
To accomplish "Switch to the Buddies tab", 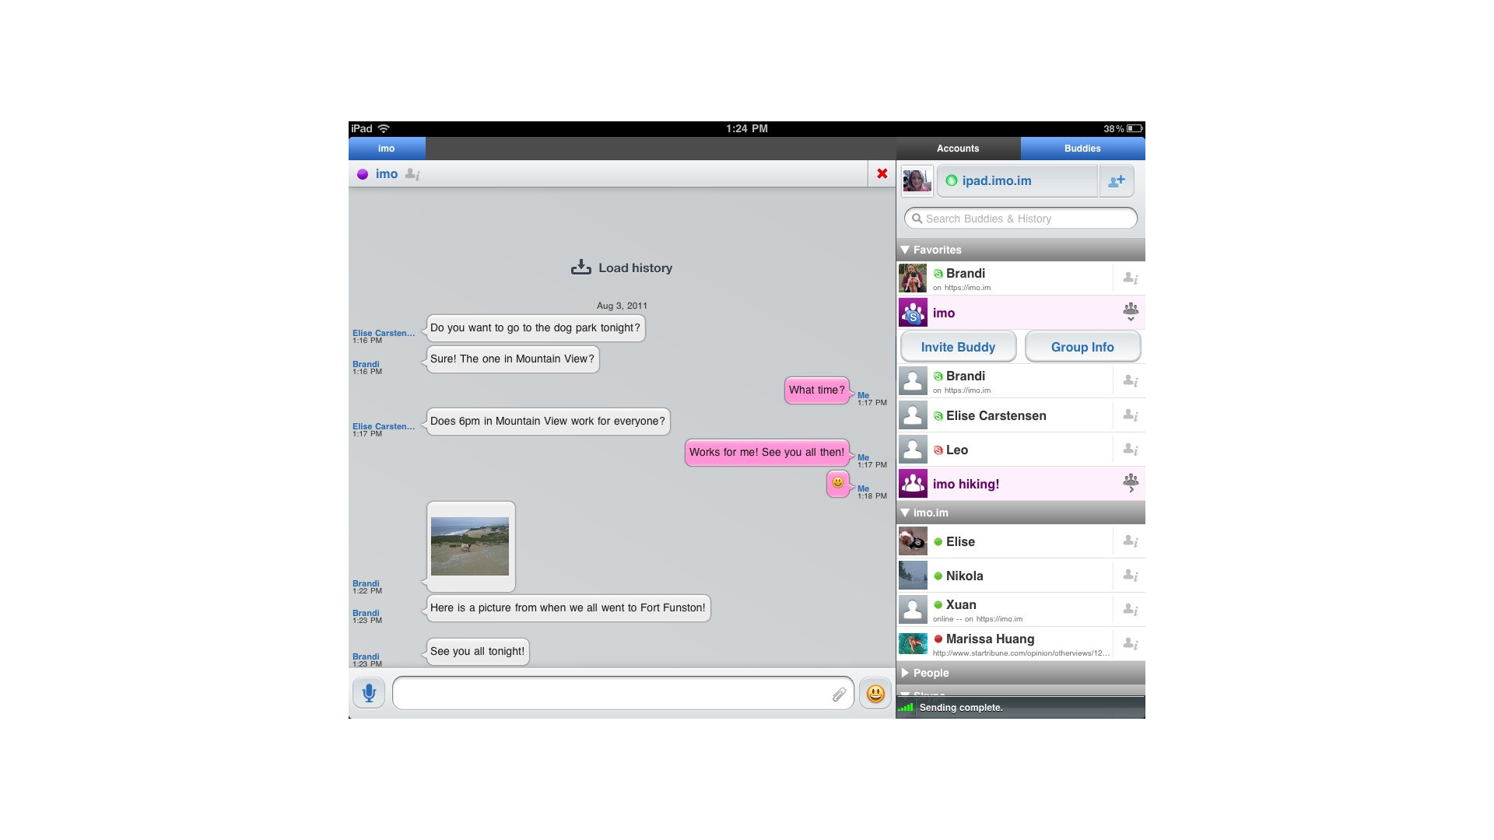I will [1082, 149].
